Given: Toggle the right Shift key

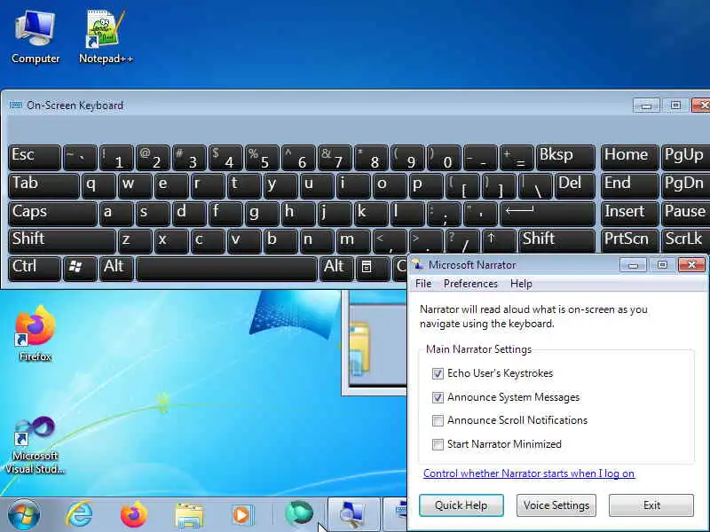Looking at the screenshot, I should [556, 240].
